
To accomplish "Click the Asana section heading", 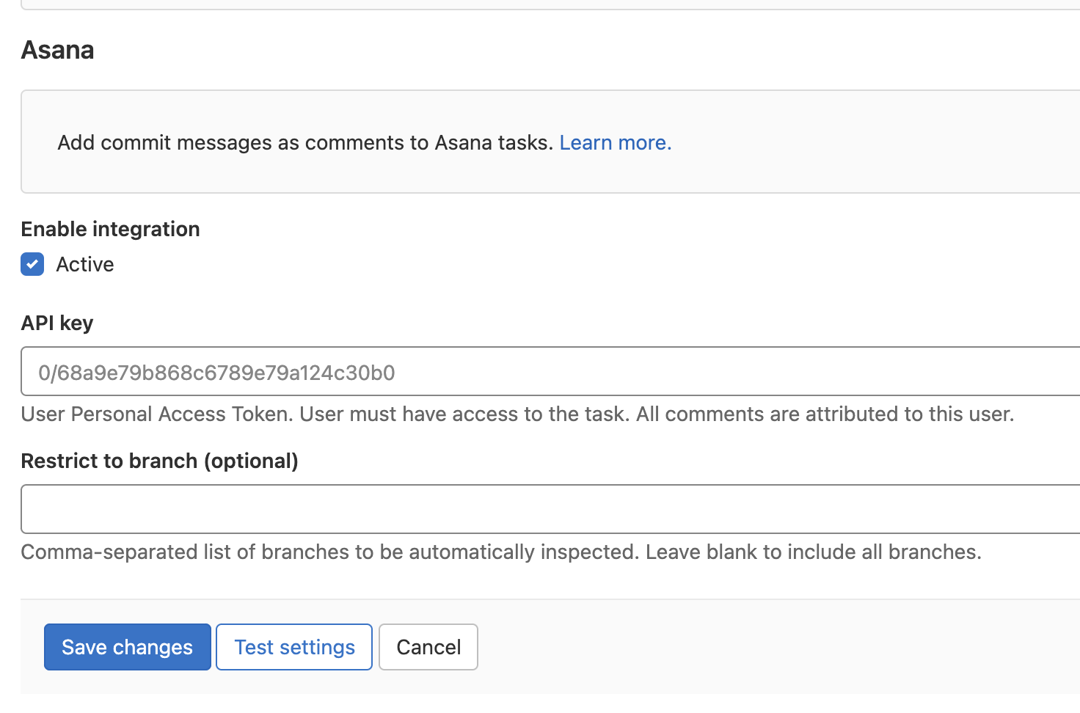I will pos(58,50).
